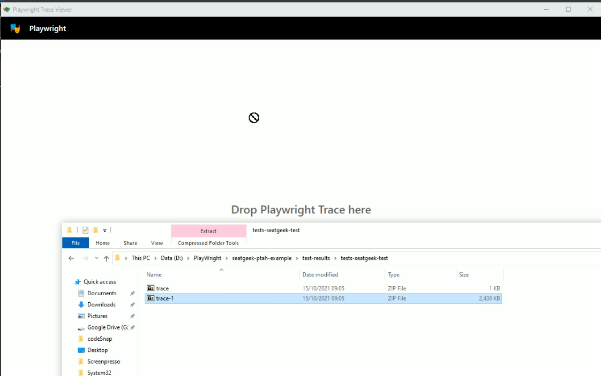This screenshot has width=601, height=376.
Task: Expand the breadcrumb chevron after This PC
Action: [155, 258]
